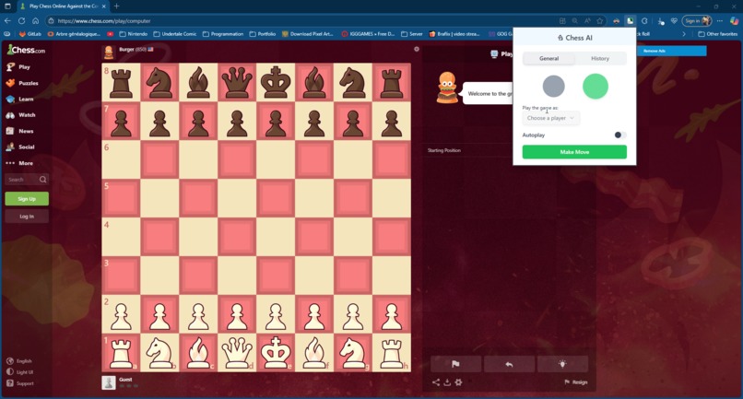The height and width of the screenshot is (399, 743).
Task: Select the gray circle color in Chess AI
Action: coord(553,87)
